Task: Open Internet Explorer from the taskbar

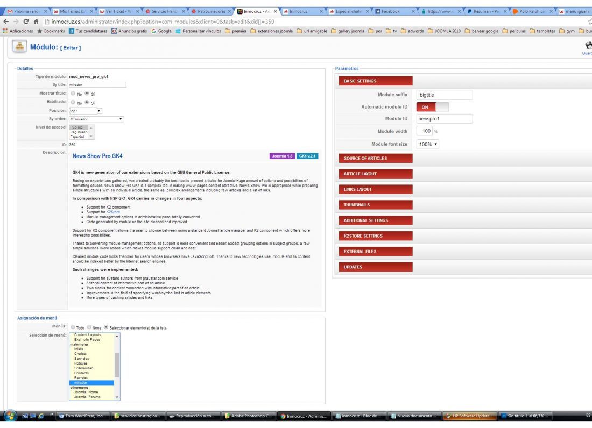Action: [x=41, y=416]
